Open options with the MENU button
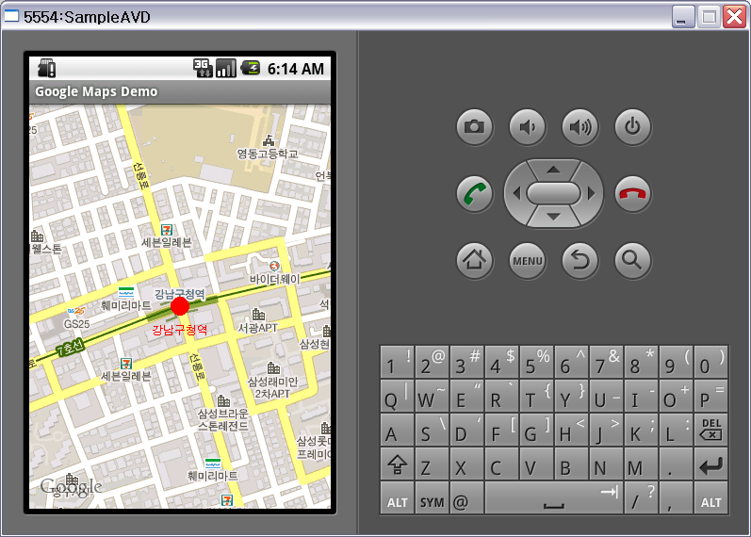The width and height of the screenshot is (751, 537). [528, 261]
